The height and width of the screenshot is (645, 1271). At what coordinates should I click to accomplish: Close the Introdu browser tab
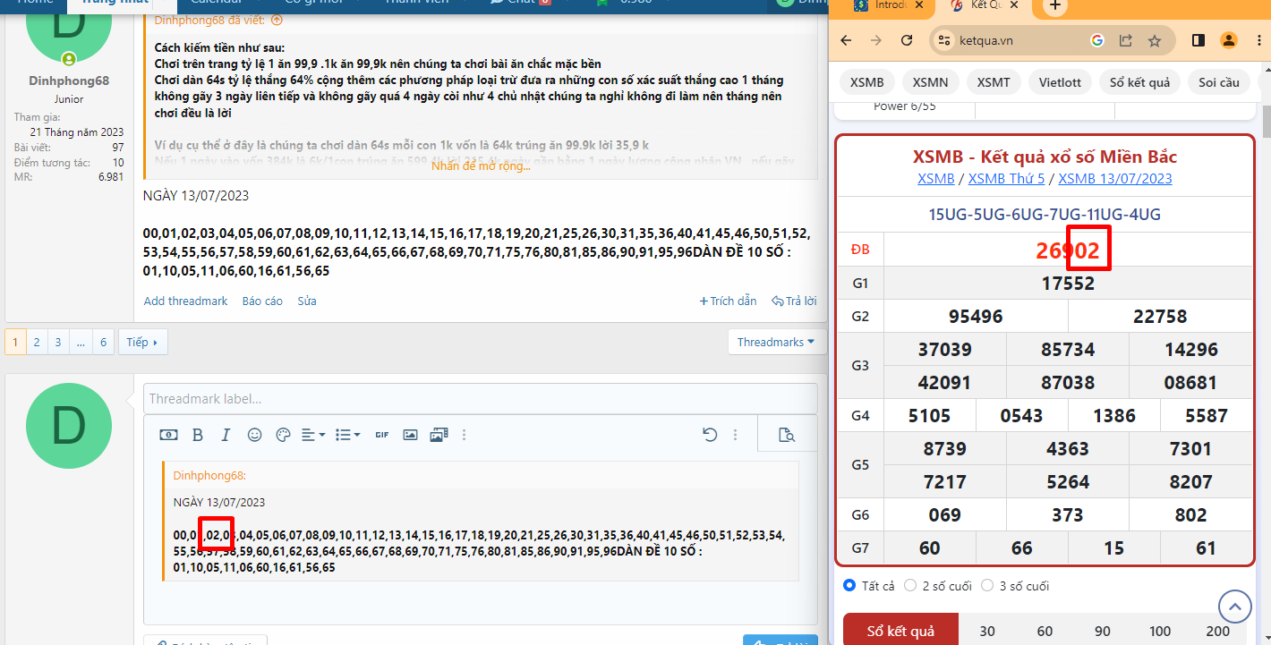[x=921, y=5]
